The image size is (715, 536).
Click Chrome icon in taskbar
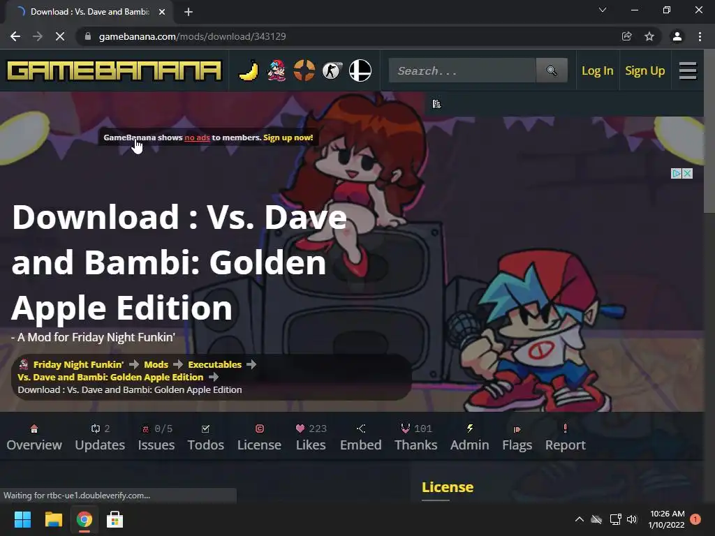click(84, 519)
